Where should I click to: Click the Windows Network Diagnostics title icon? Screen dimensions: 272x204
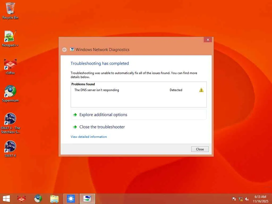point(72,49)
